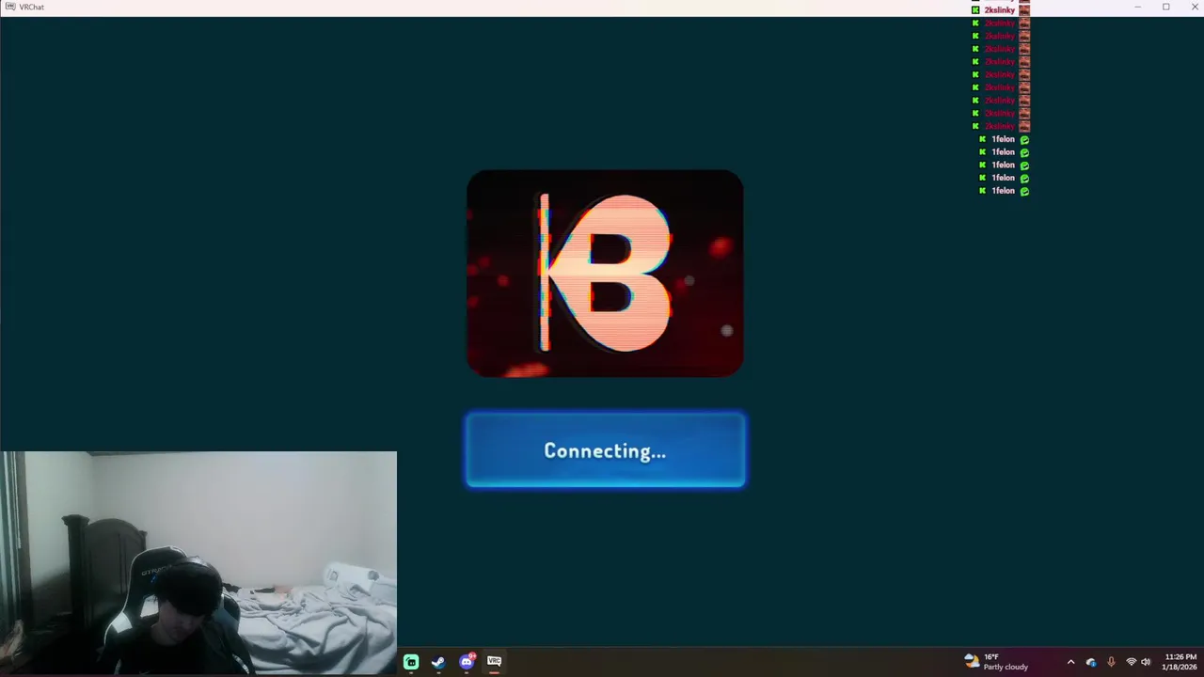The width and height of the screenshot is (1204, 677).
Task: Select the VRChat taskbar icon
Action: pyautogui.click(x=494, y=661)
